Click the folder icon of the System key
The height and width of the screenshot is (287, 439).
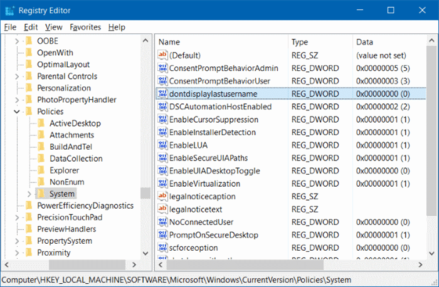(41, 194)
